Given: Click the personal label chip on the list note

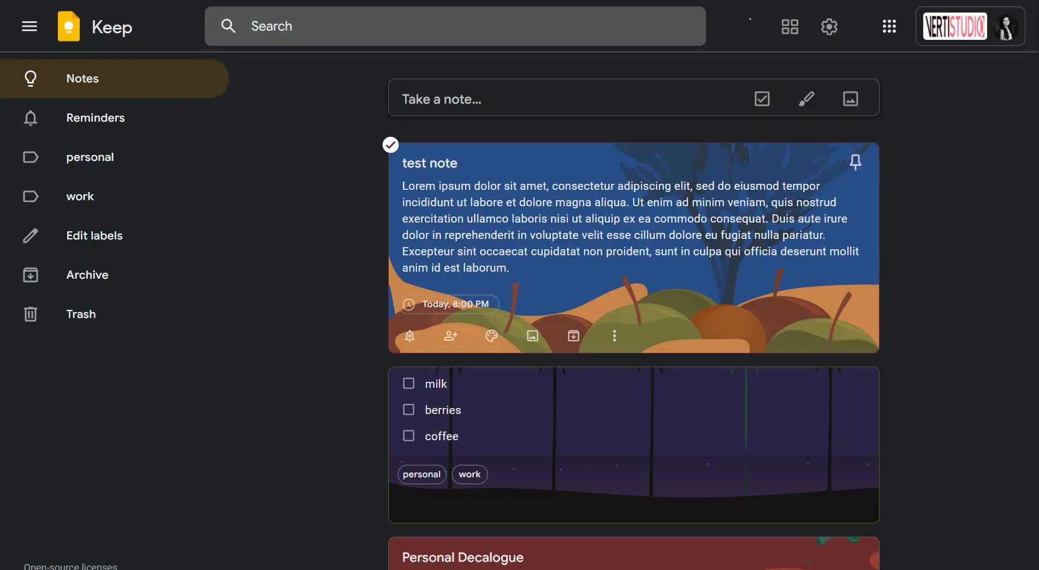Looking at the screenshot, I should click(x=421, y=474).
